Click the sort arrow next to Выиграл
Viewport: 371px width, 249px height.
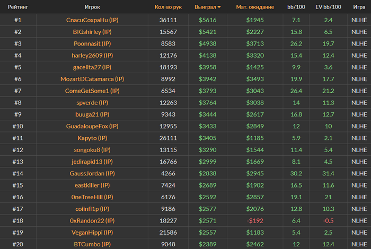(219, 7)
